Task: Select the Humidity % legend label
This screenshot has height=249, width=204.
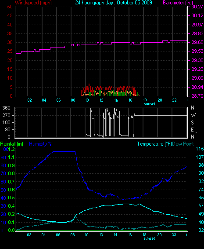Action: pos(40,144)
